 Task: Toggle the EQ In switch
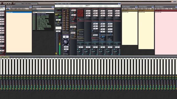(74, 20)
